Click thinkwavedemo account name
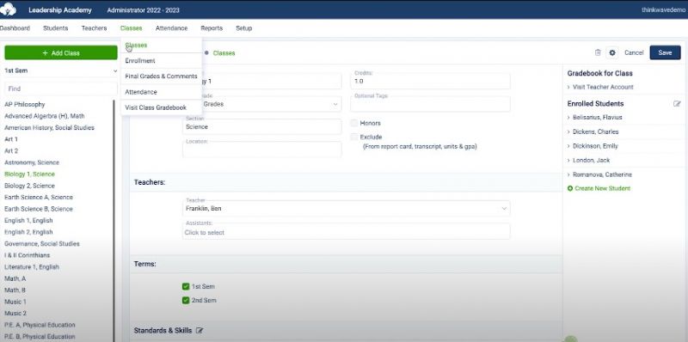 [663, 10]
